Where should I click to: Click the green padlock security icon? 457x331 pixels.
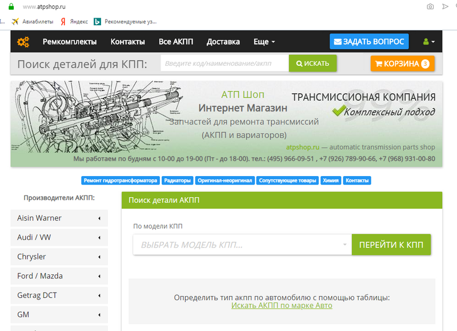pyautogui.click(x=11, y=6)
